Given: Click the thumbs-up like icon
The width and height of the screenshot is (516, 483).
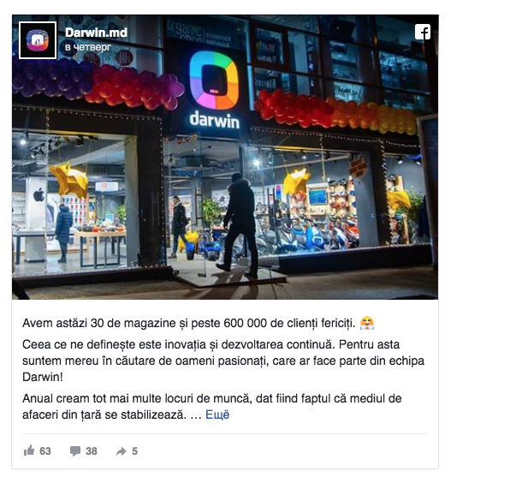Looking at the screenshot, I should coord(29,450).
